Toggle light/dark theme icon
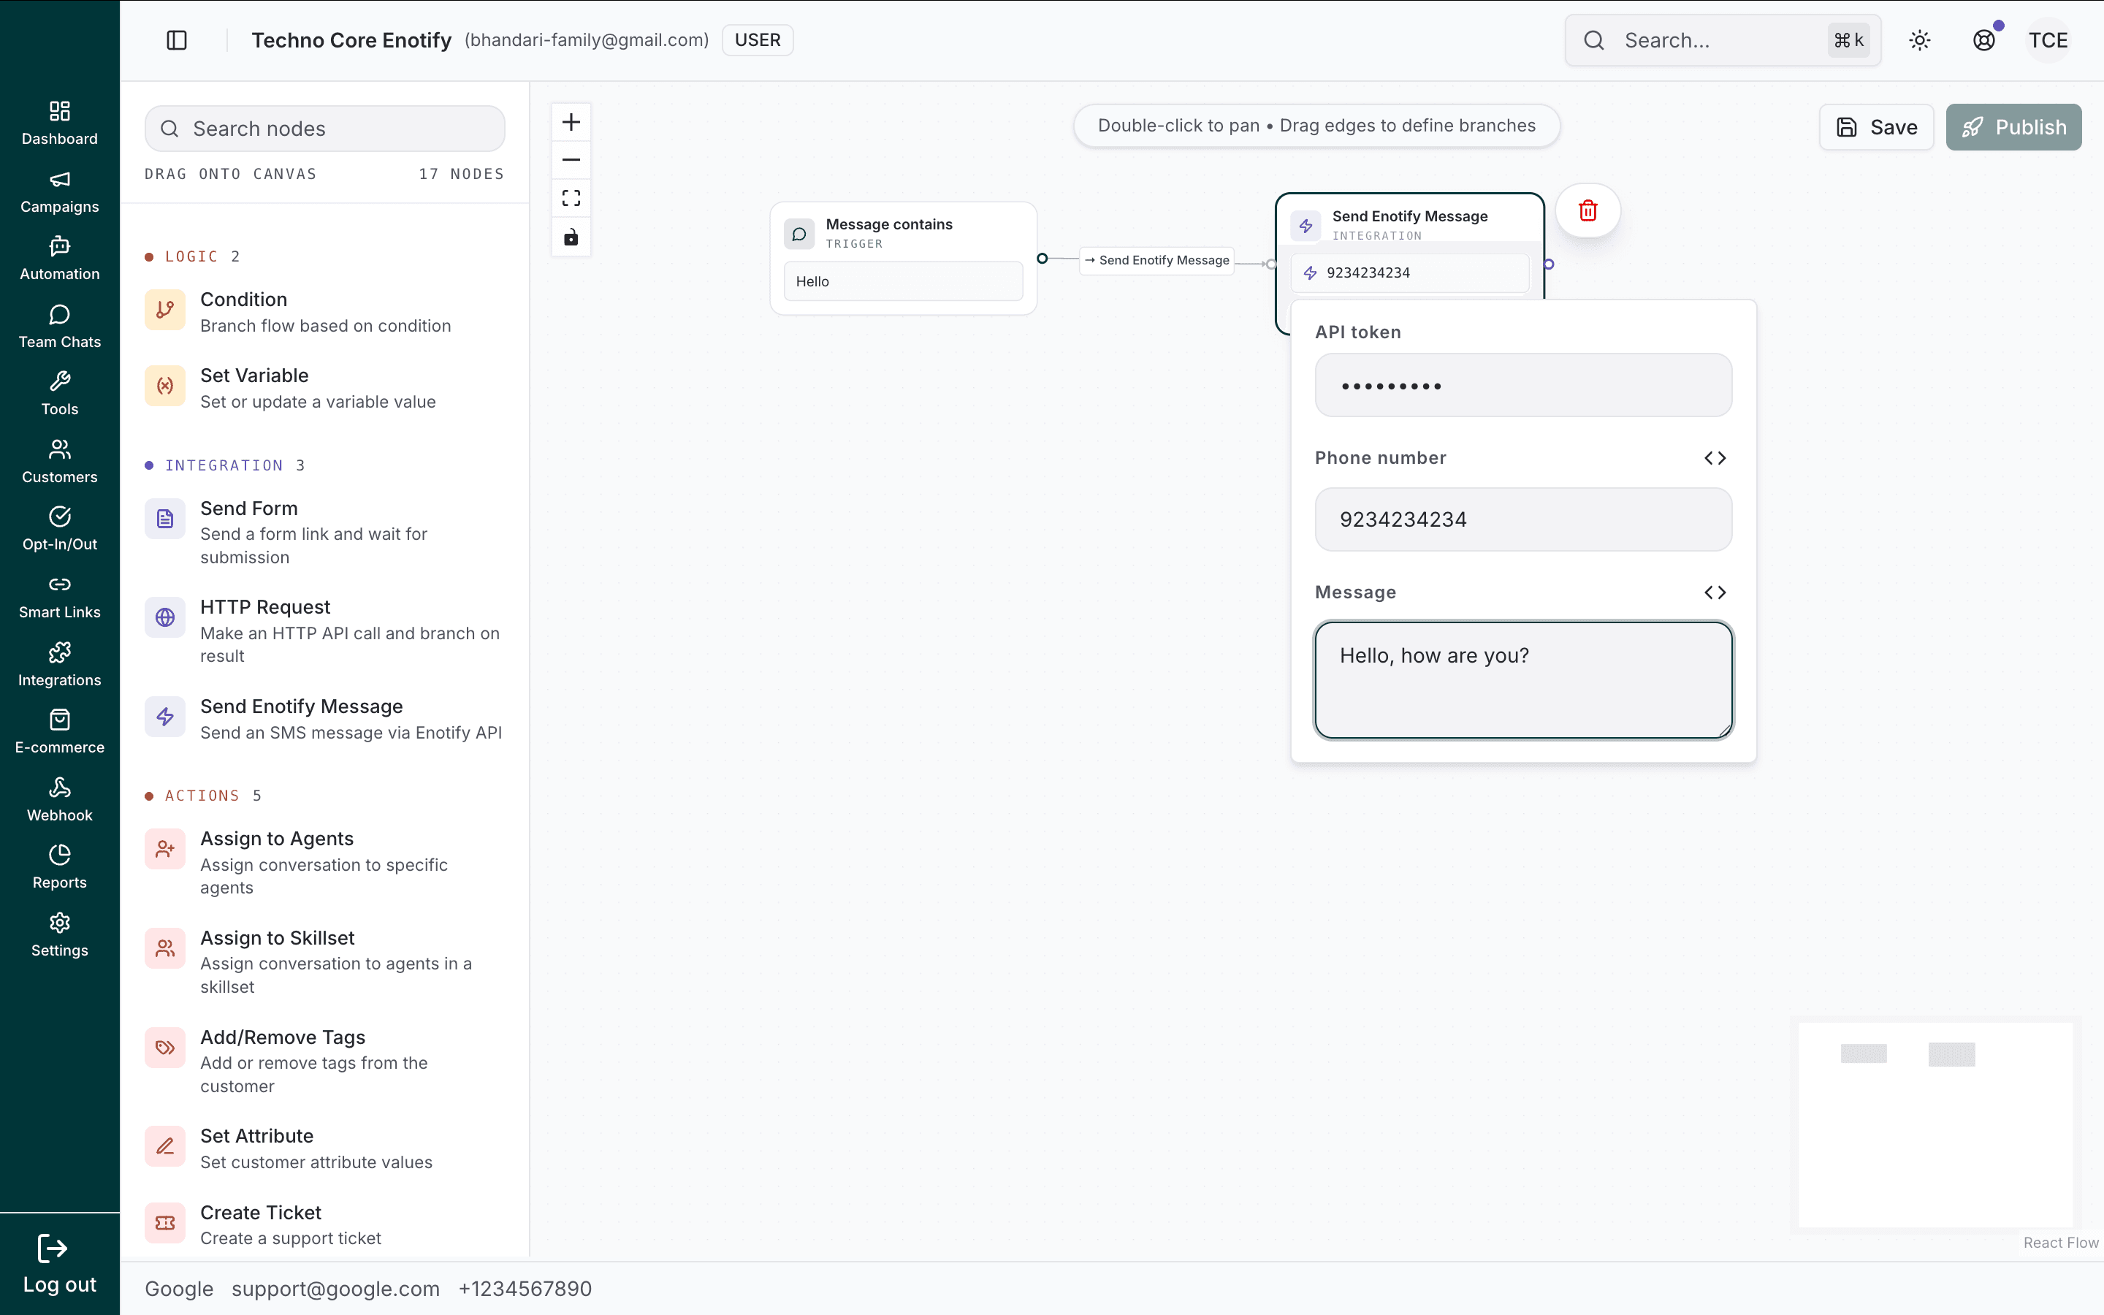Screen dimensions: 2104x1315 point(1920,40)
